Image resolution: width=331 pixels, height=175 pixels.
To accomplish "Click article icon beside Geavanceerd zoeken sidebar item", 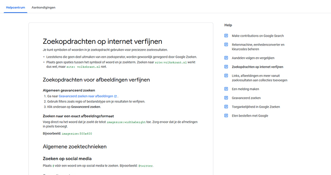I will pos(226,98).
